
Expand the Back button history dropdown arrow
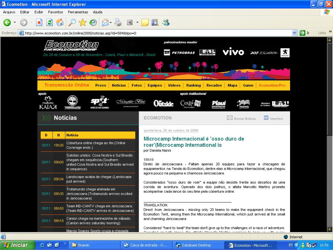click(x=15, y=22)
